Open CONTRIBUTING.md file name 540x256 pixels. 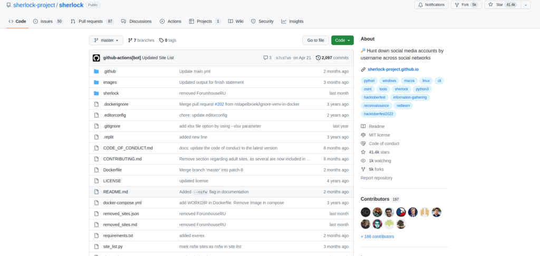[122, 159]
